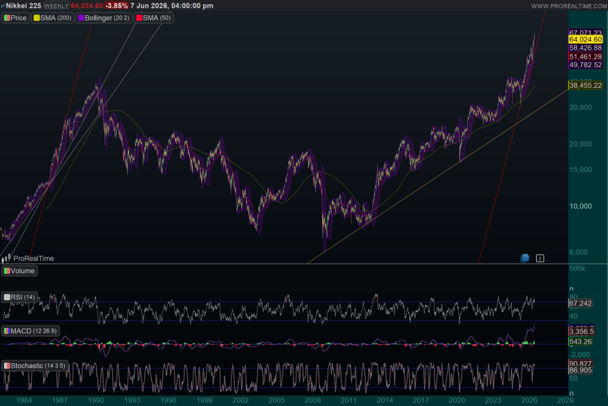Screen dimensions: 608x406
Task: Click the RSI (14) indicator icon square
Action: (7, 297)
